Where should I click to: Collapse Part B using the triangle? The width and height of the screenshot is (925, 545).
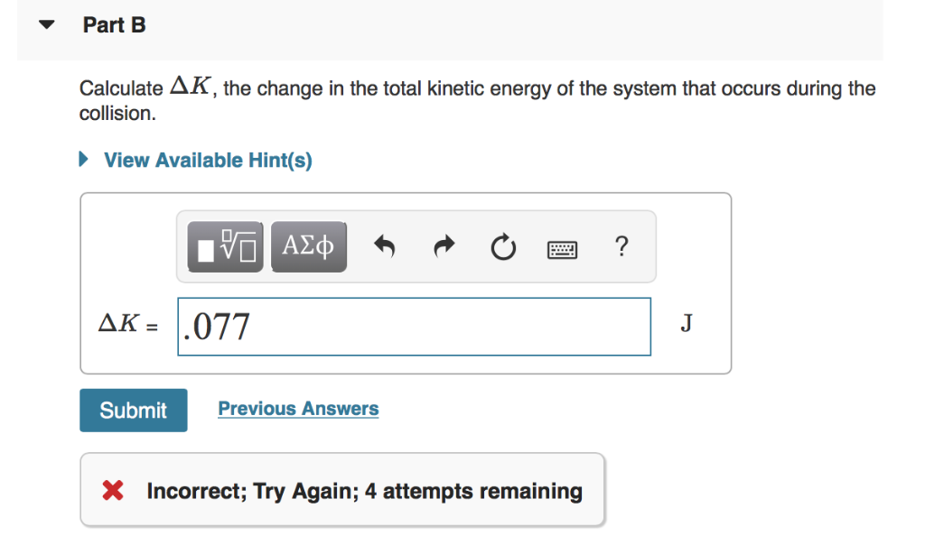coord(46,23)
